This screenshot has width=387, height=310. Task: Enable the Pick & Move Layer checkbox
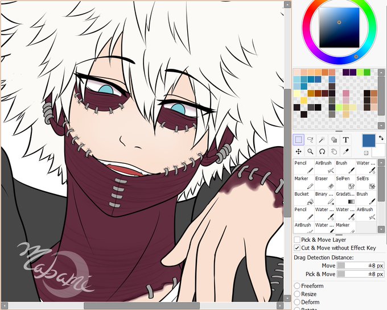tap(297, 239)
